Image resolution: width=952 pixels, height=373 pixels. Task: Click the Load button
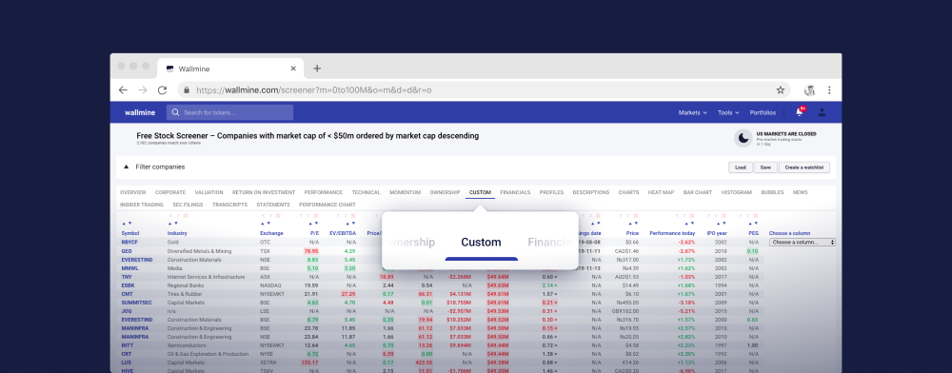coord(740,167)
